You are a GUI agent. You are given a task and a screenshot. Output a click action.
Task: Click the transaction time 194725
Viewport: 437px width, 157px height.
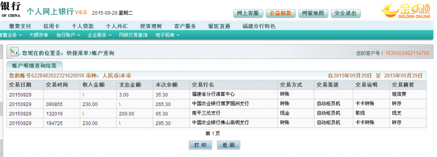tap(54, 123)
